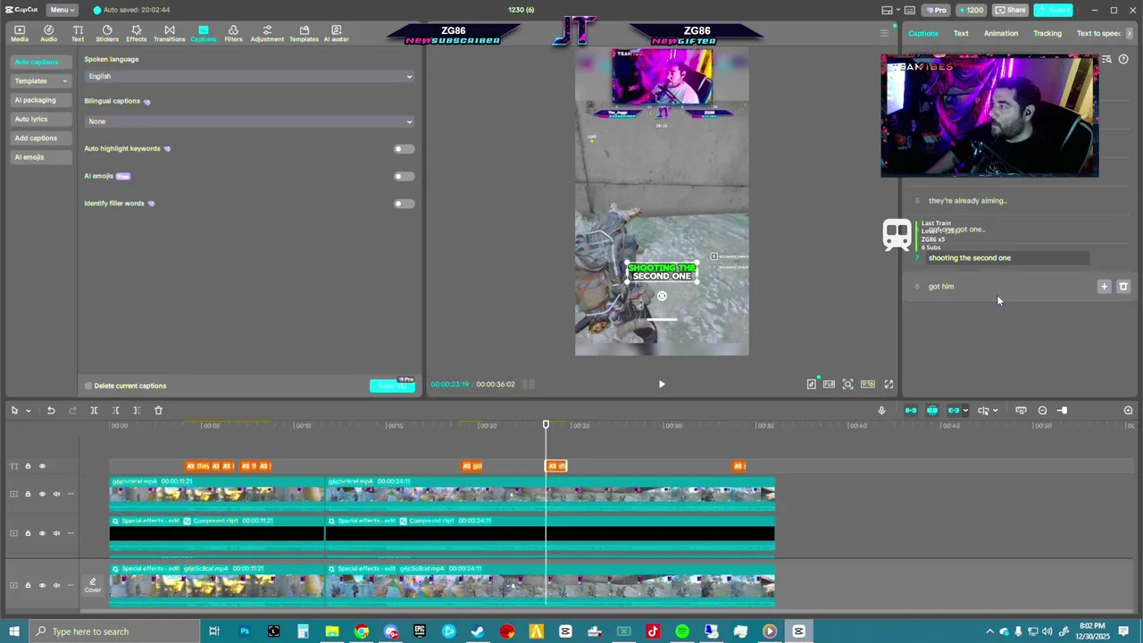Open the Bilingual captions None dropdown

pos(250,121)
